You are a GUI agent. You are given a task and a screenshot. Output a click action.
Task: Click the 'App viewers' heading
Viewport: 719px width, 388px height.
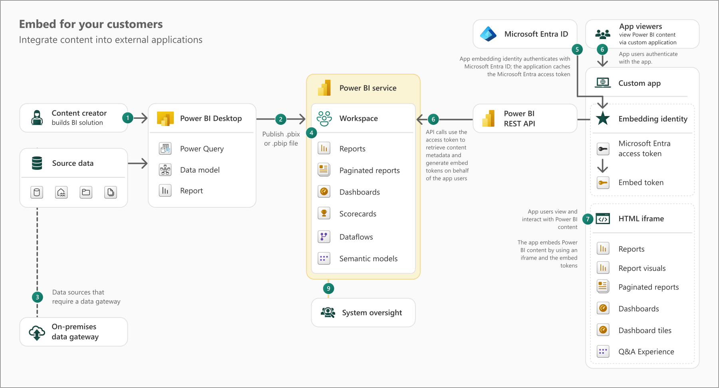(640, 26)
